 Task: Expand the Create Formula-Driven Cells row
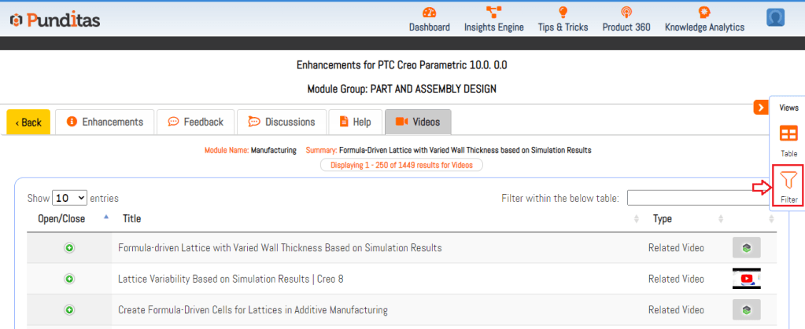click(x=69, y=310)
